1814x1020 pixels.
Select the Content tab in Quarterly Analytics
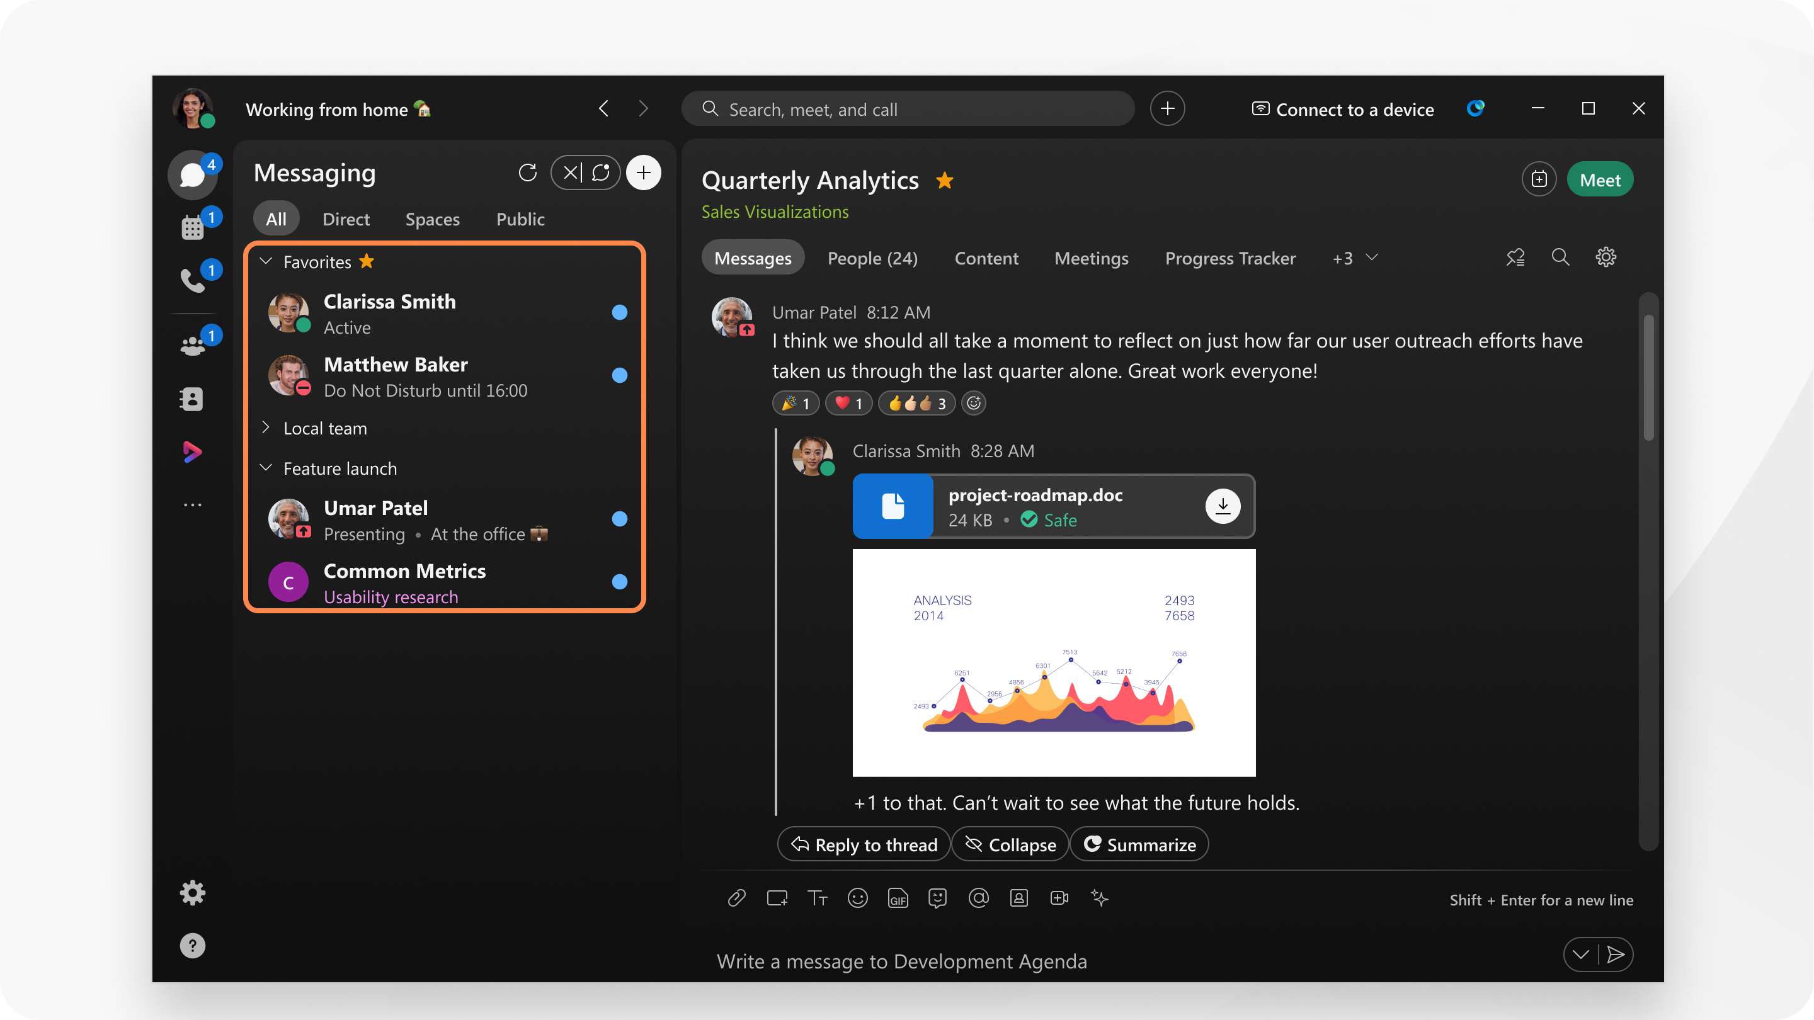[986, 258]
